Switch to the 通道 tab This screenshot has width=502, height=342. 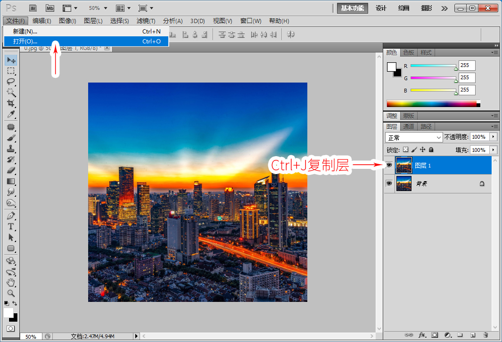(x=409, y=126)
